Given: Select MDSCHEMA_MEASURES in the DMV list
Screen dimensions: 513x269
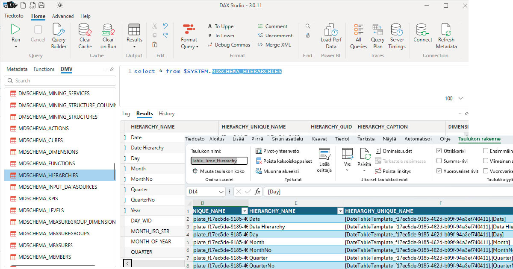Looking at the screenshot, I should pyautogui.click(x=60, y=245).
